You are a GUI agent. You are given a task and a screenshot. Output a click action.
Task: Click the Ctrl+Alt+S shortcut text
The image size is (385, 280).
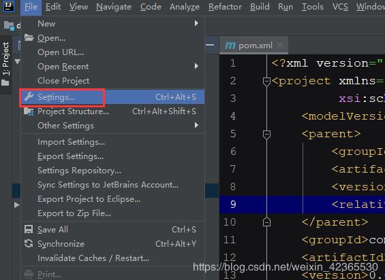tap(176, 97)
